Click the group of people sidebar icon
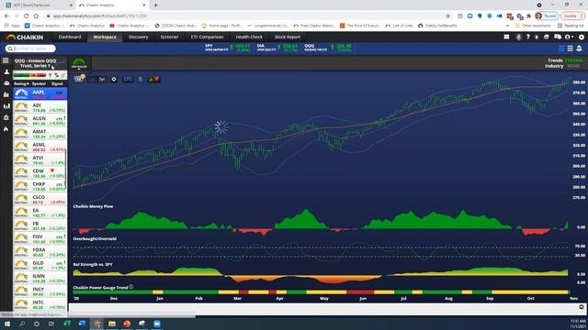 [6, 83]
